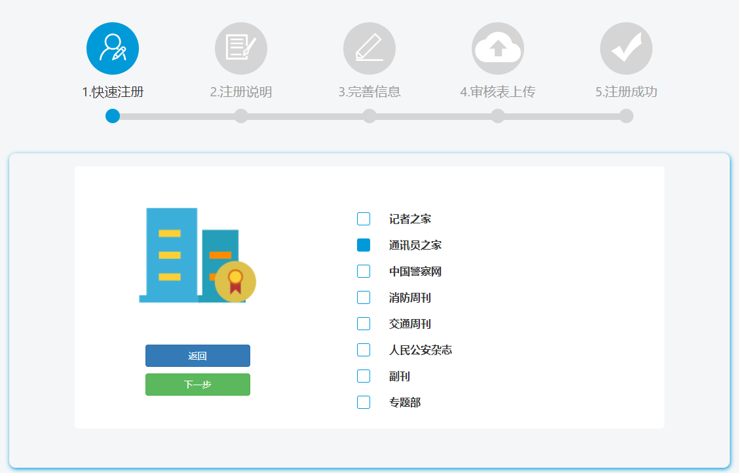The width and height of the screenshot is (739, 473).
Task: Click the green 下一步 button
Action: point(197,385)
